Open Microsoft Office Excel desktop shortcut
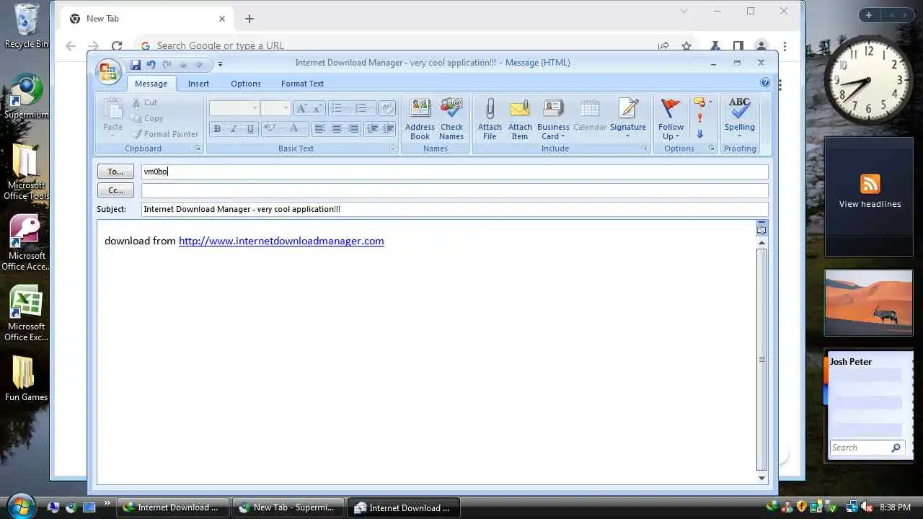 point(27,314)
